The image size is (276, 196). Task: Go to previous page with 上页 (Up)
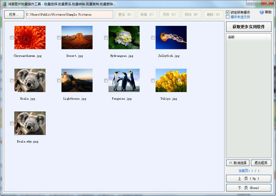tap(248, 178)
